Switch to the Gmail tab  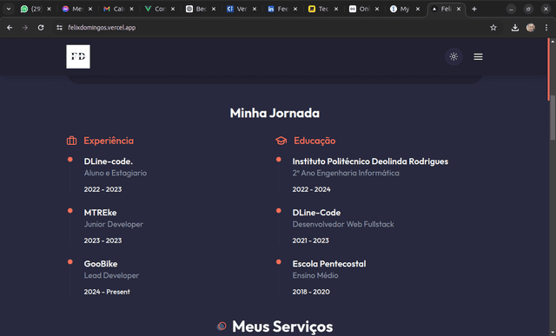click(115, 9)
